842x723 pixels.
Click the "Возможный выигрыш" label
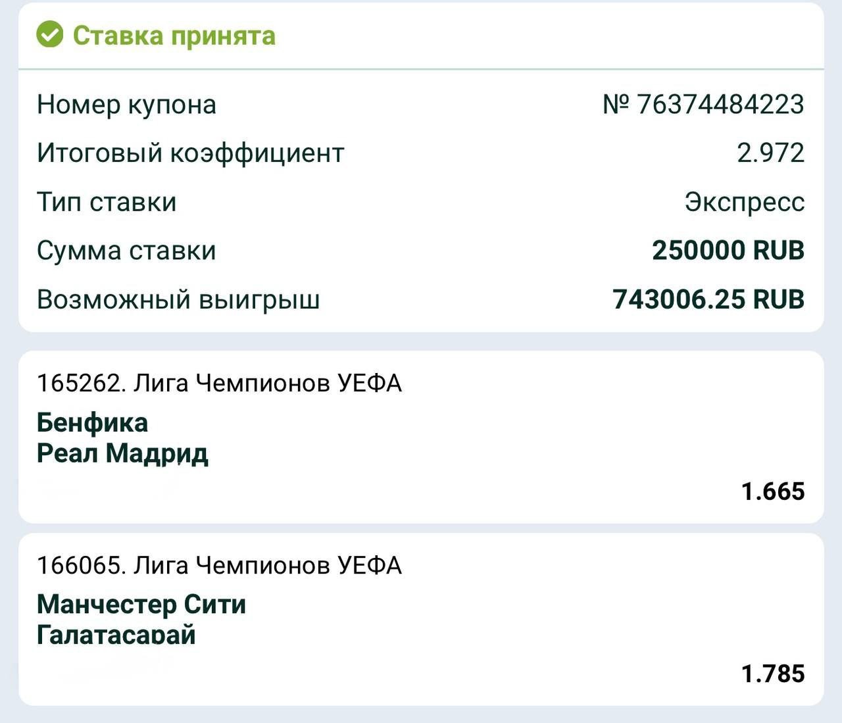coord(178,299)
